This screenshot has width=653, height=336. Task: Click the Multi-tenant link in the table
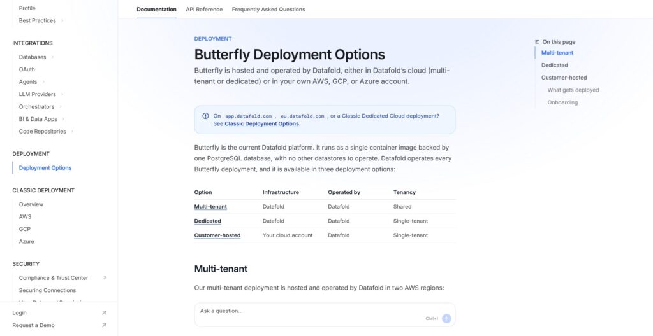pos(210,207)
